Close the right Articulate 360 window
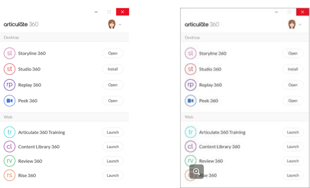The width and height of the screenshot is (310, 188). coord(303,12)
